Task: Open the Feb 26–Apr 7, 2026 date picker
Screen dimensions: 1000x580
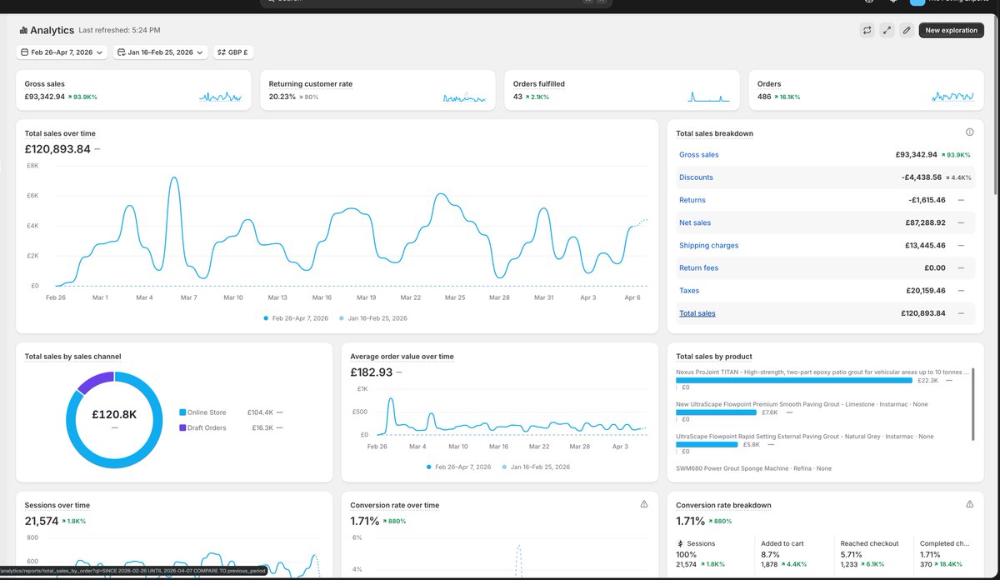Action: click(62, 52)
